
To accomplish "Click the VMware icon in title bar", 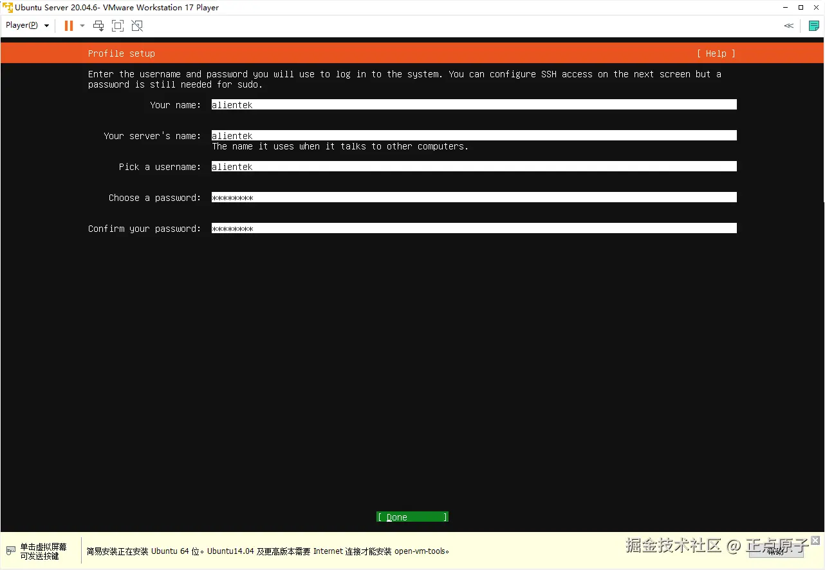I will [x=8, y=8].
